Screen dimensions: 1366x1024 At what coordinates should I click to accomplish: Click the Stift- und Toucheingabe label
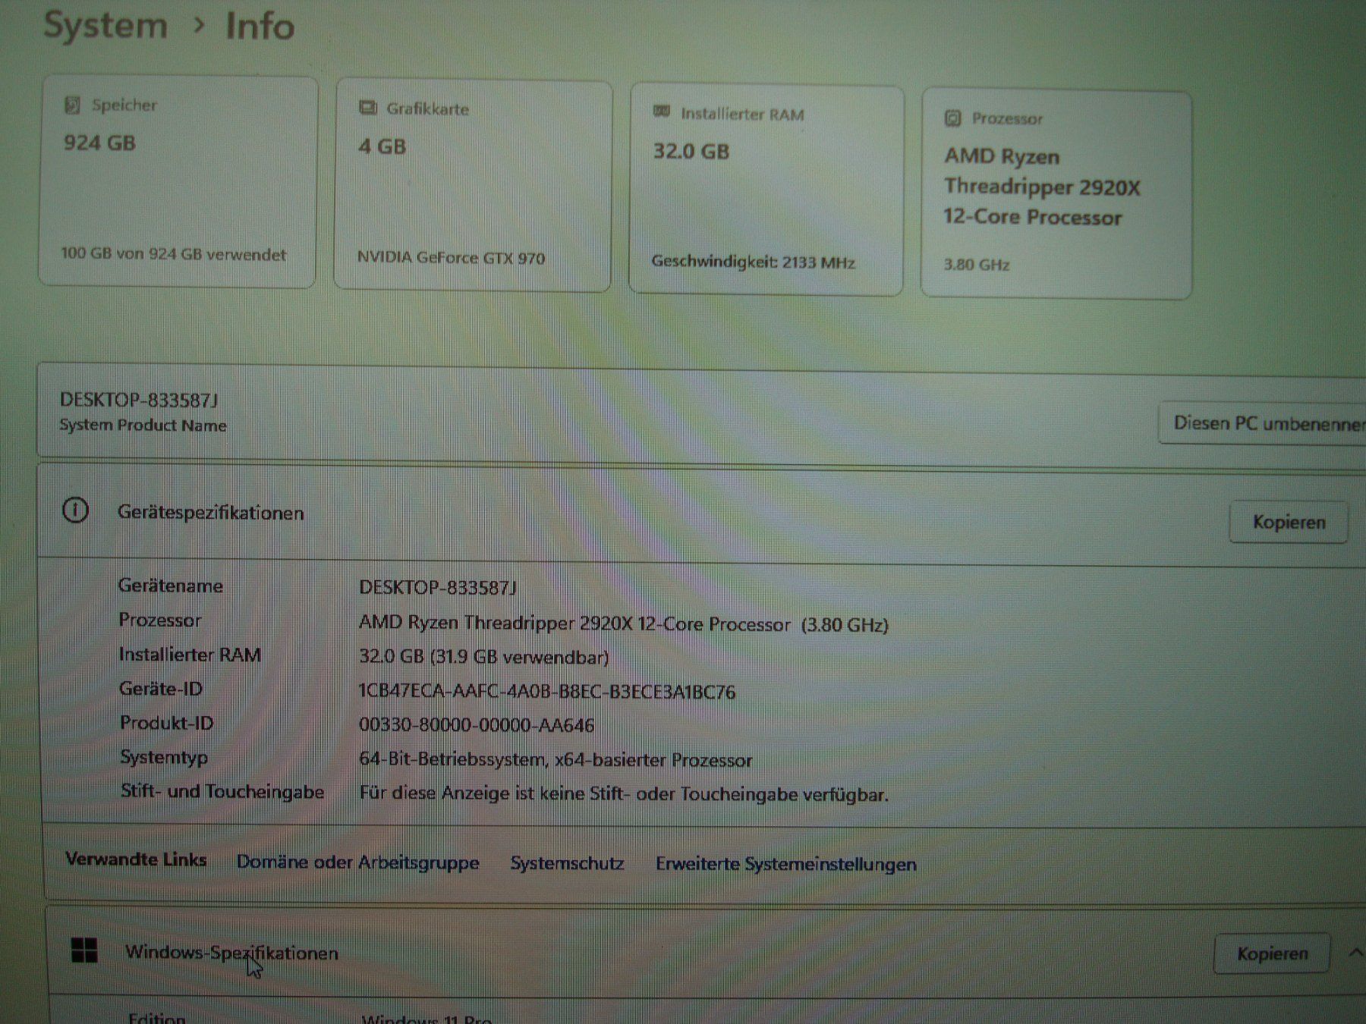pyautogui.click(x=222, y=791)
